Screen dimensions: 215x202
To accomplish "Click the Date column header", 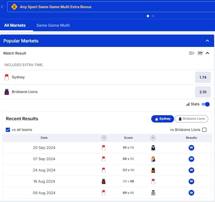I will tap(44, 138).
